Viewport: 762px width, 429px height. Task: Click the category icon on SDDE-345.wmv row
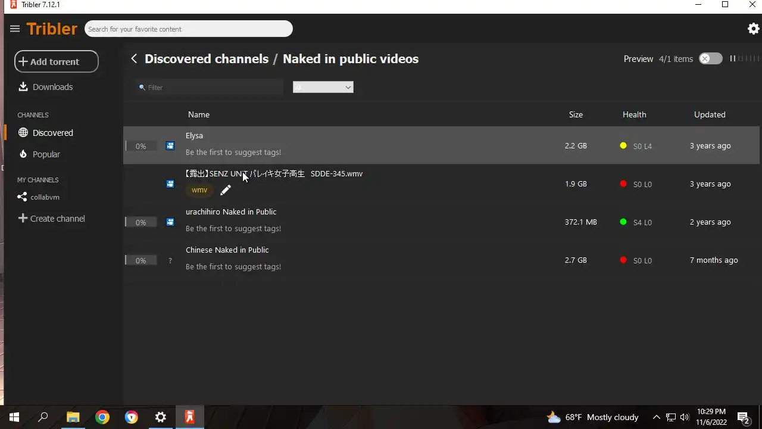170,184
